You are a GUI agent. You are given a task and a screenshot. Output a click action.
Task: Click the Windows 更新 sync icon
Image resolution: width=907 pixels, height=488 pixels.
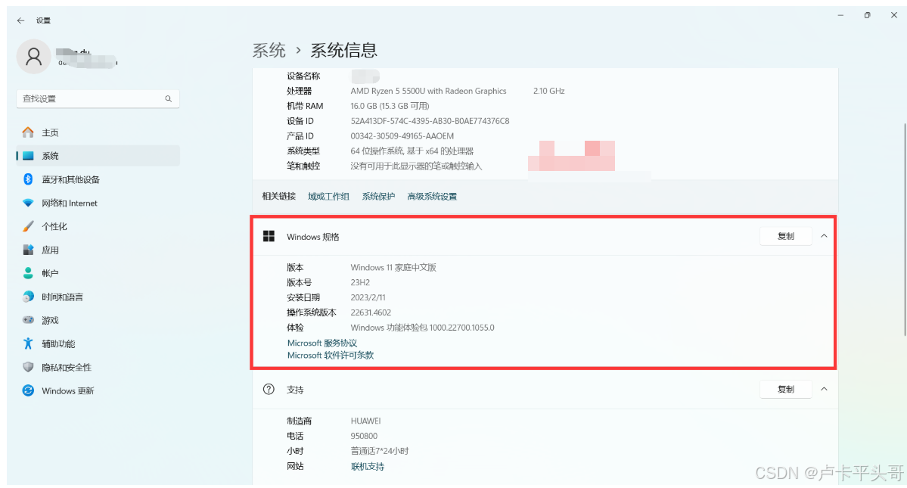pyautogui.click(x=28, y=390)
